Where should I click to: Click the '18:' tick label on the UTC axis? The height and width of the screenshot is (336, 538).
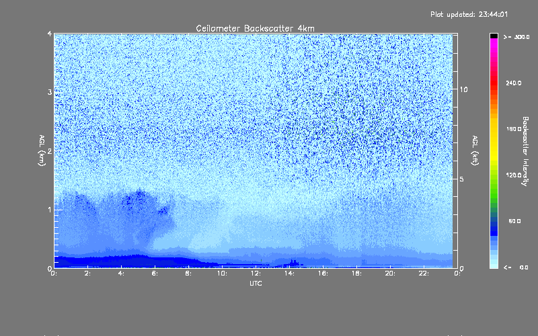click(x=356, y=274)
